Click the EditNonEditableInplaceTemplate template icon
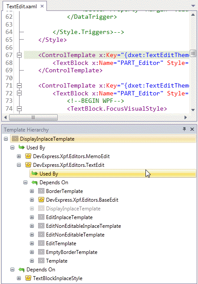198x284 pixels. point(41,226)
